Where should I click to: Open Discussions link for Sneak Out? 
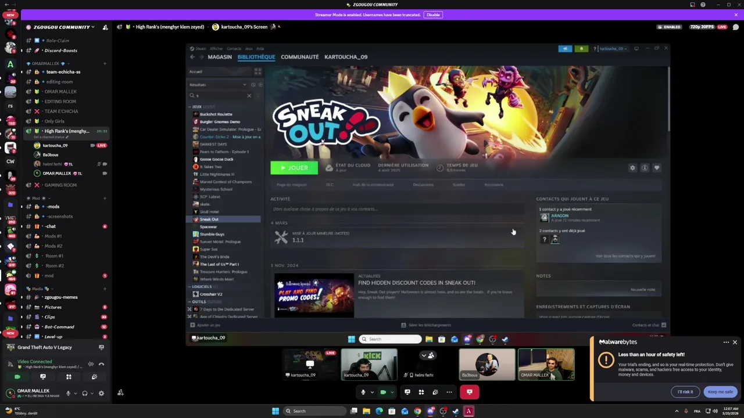(423, 185)
